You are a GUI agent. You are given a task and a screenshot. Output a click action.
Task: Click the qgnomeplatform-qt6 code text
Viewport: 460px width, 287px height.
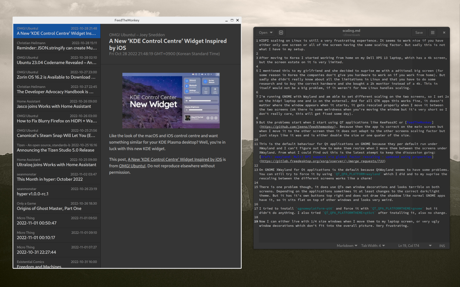click(x=315, y=209)
